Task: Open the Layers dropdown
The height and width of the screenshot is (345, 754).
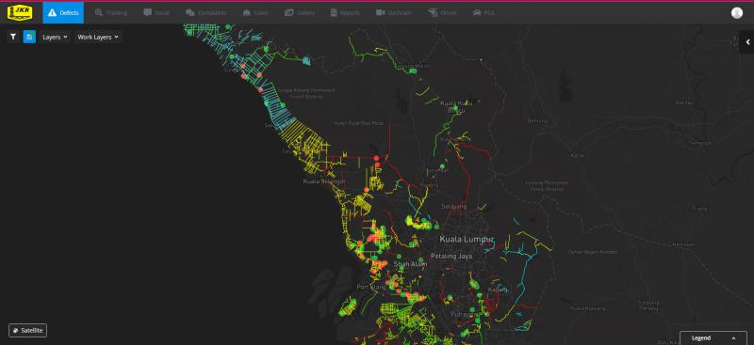Action: [55, 37]
